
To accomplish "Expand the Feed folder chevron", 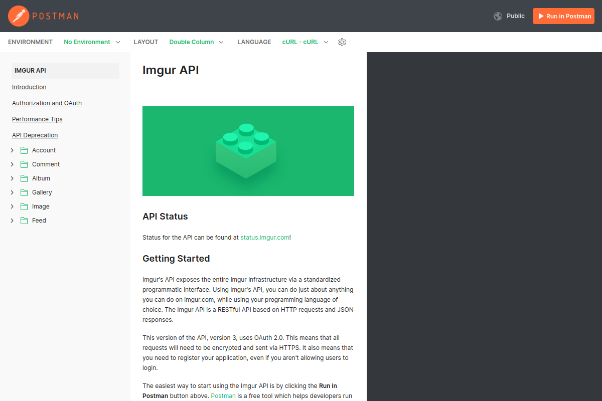I will [x=12, y=221].
